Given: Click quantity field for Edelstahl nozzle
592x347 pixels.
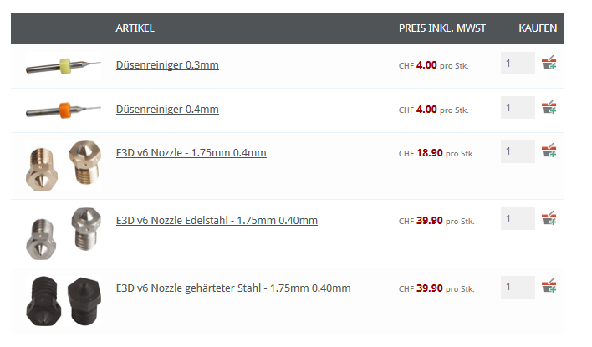Looking at the screenshot, I should click(518, 218).
